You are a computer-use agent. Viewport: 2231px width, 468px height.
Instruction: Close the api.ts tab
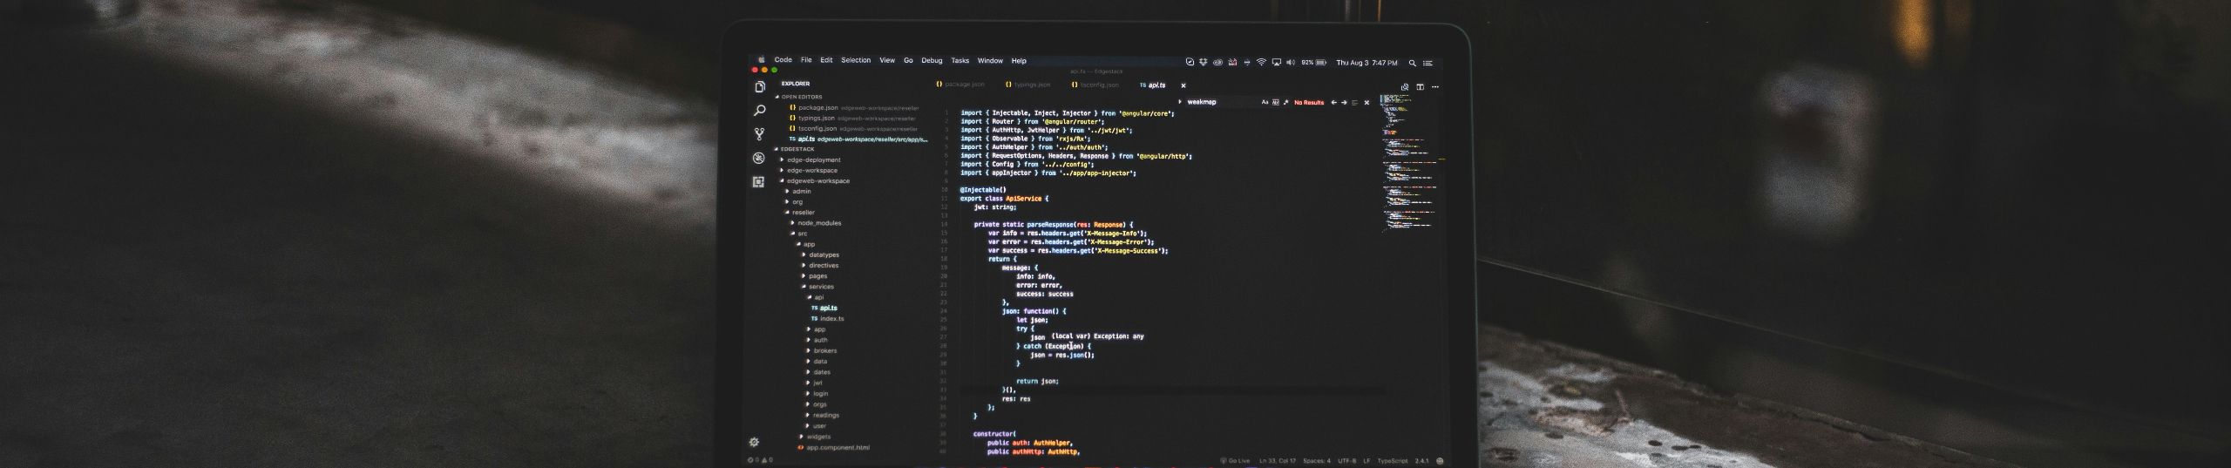point(1183,85)
